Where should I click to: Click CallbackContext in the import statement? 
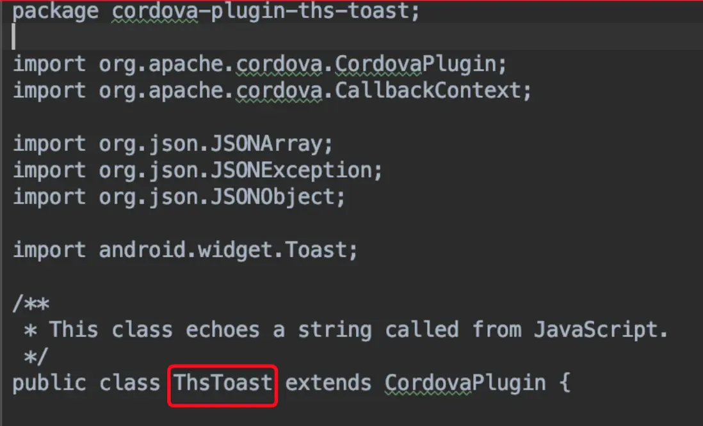427,90
